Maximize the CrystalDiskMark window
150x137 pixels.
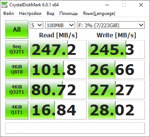[x=124, y=5]
